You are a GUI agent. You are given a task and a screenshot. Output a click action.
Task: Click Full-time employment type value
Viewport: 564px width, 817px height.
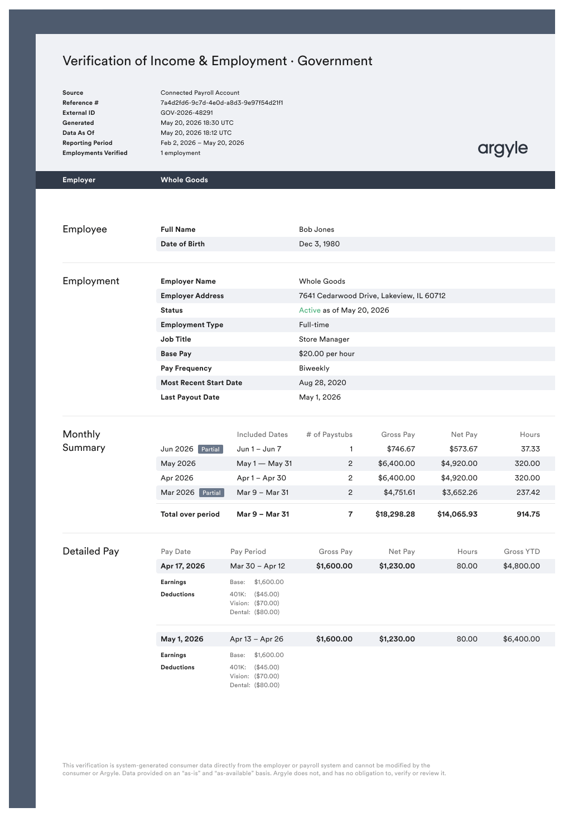(x=314, y=325)
